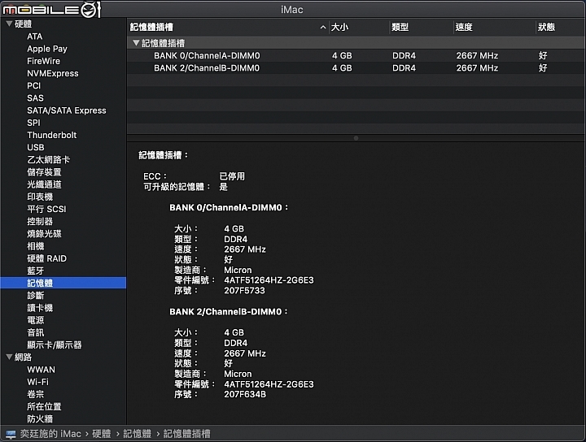Select highlighted 記憶體 sidebar item
The height and width of the screenshot is (442, 586).
tap(63, 283)
